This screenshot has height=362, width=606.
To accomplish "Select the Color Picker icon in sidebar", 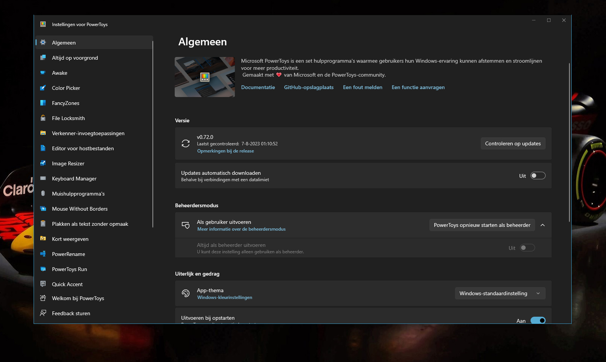I will 43,88.
